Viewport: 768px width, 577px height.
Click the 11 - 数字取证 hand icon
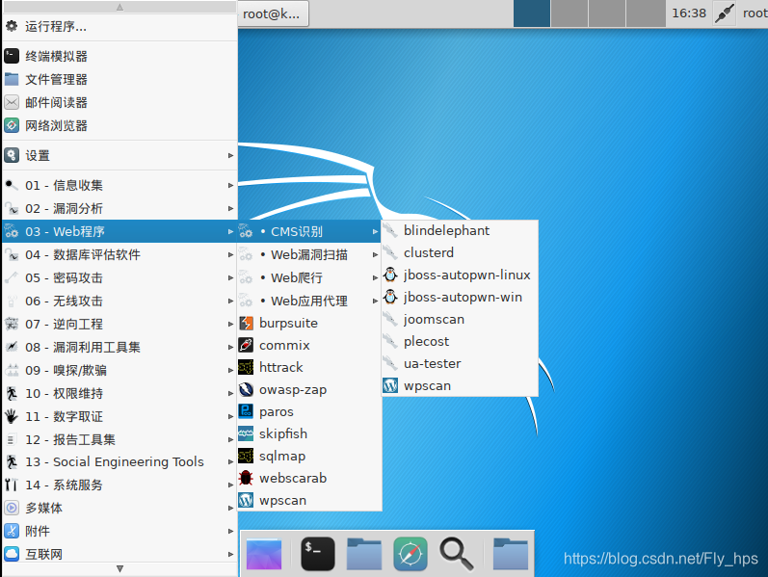12,416
